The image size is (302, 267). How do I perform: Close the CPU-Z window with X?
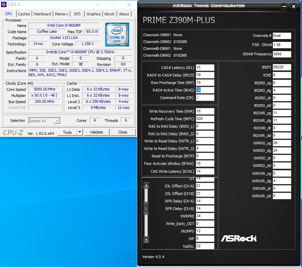[x=129, y=4]
